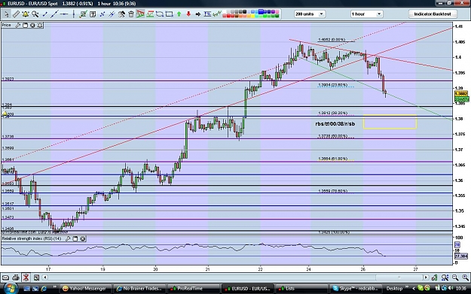Click the trash can delete tool
471x294 pixels.
[131, 14]
